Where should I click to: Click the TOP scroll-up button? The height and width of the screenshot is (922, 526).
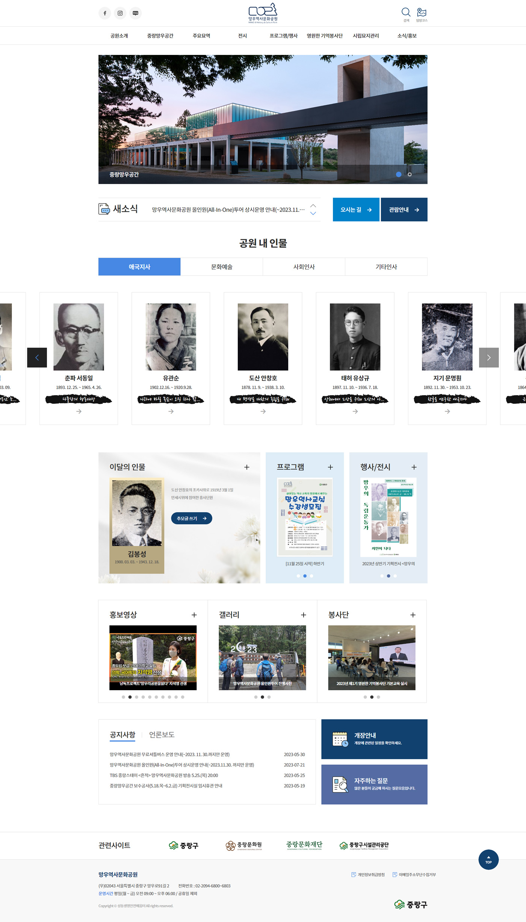click(x=488, y=860)
